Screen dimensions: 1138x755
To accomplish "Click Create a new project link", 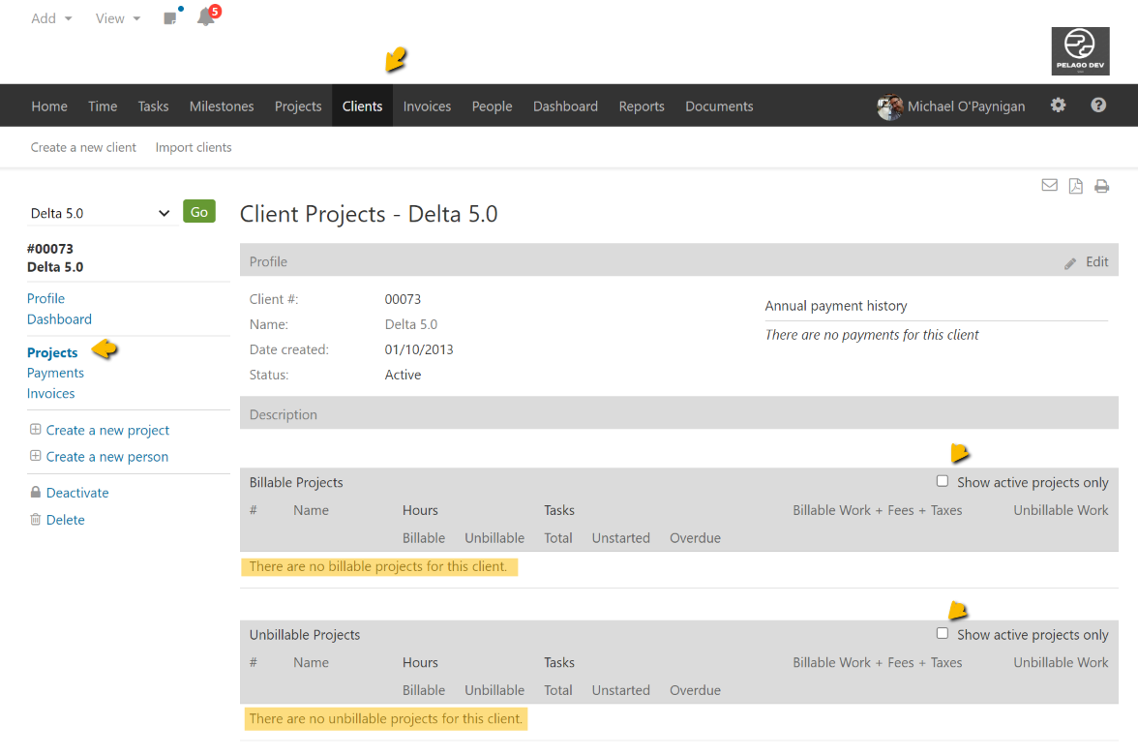I will click(107, 430).
